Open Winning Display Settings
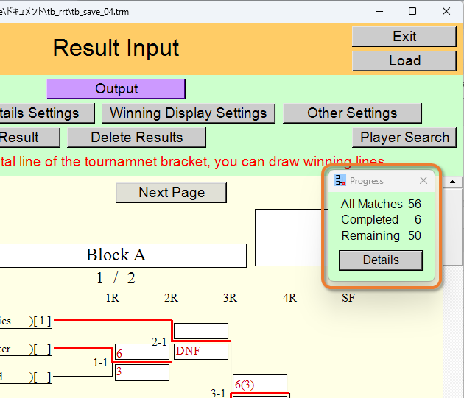This screenshot has height=398, width=464. tap(189, 113)
